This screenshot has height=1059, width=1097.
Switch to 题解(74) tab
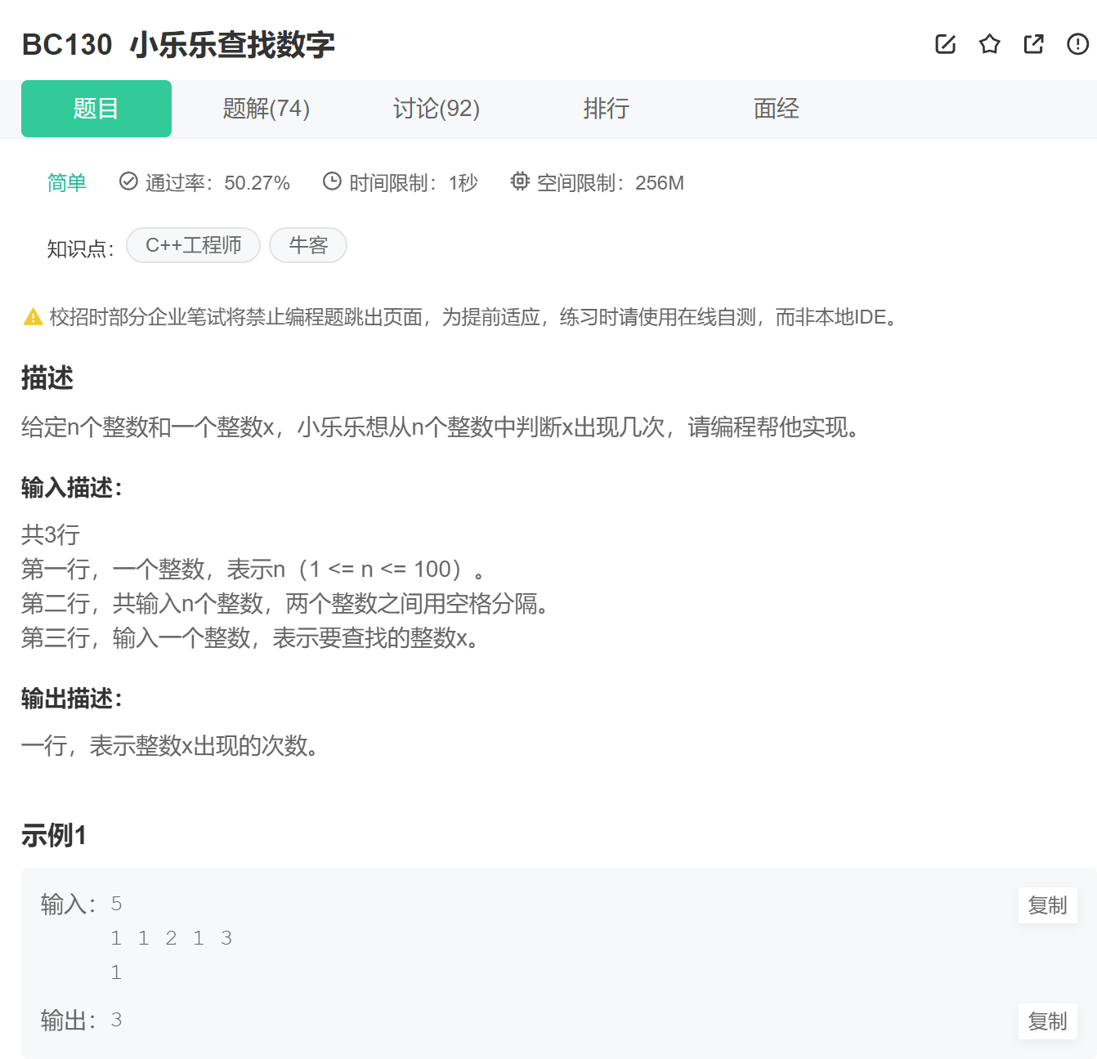click(266, 109)
